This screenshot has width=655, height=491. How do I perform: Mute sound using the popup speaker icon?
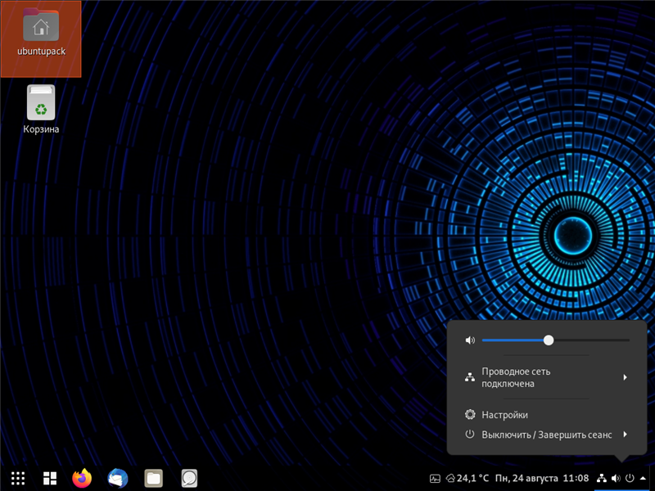(470, 340)
